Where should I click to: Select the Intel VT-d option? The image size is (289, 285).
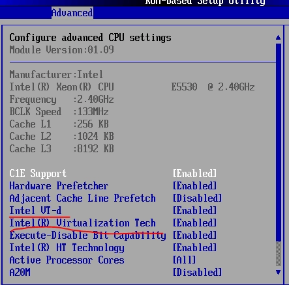tap(35, 211)
